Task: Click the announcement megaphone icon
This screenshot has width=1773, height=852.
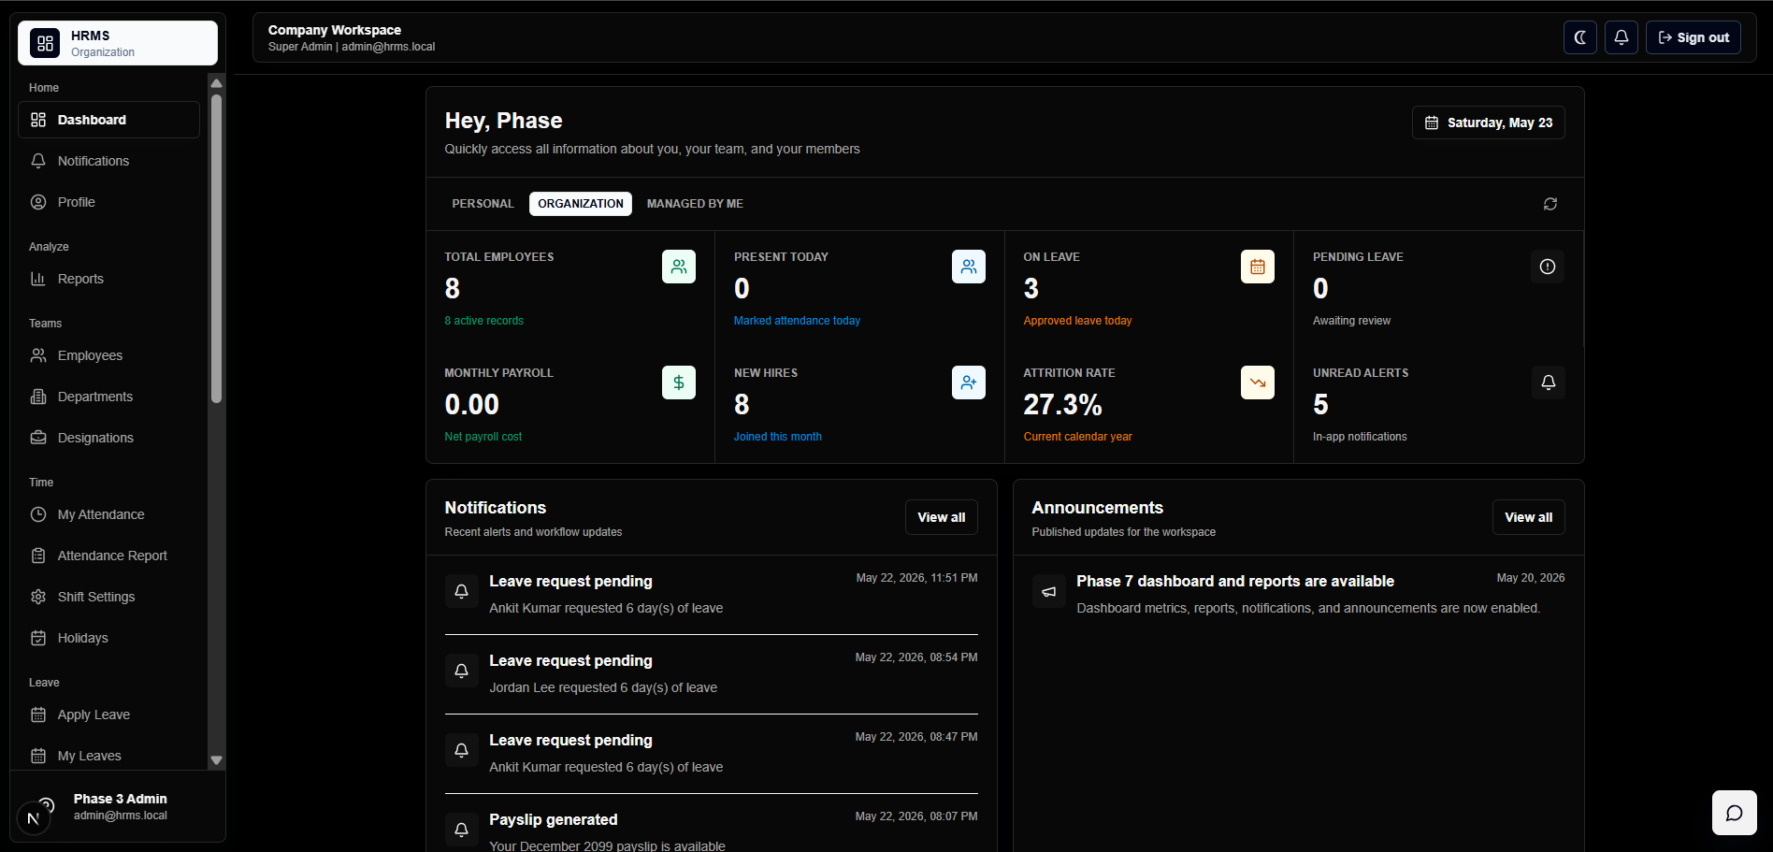Action: pyautogui.click(x=1048, y=591)
